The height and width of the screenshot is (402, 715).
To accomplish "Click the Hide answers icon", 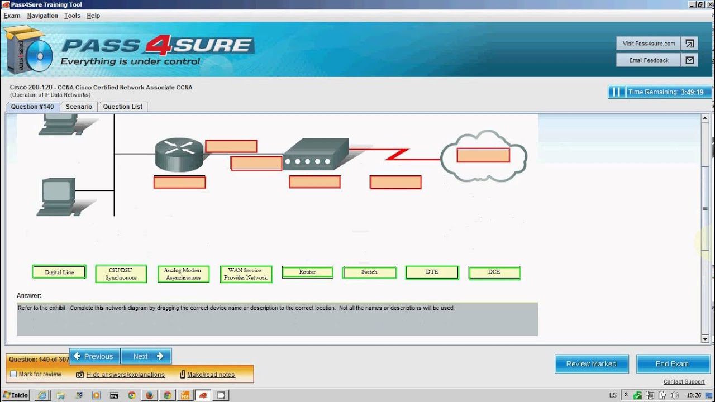I will click(80, 375).
